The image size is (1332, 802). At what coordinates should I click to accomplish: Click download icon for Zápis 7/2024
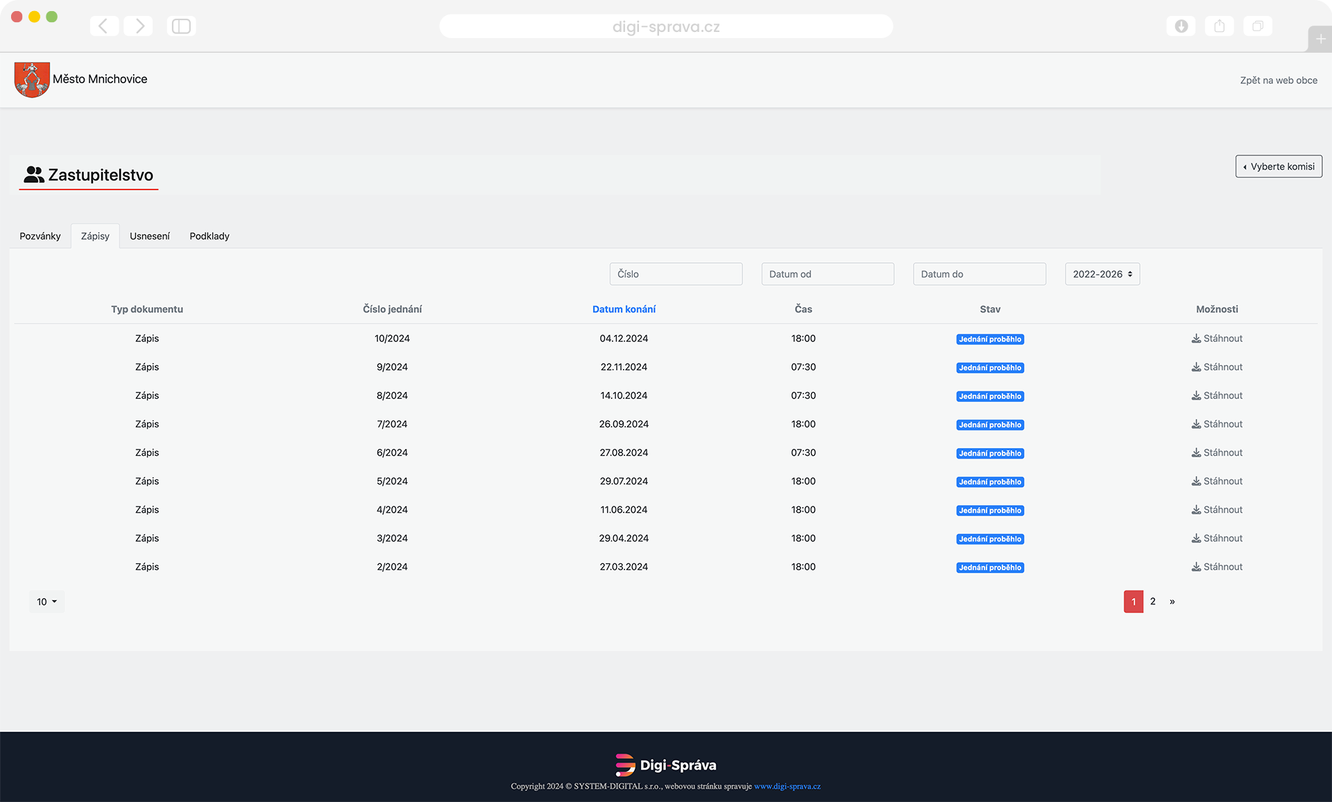pos(1196,424)
